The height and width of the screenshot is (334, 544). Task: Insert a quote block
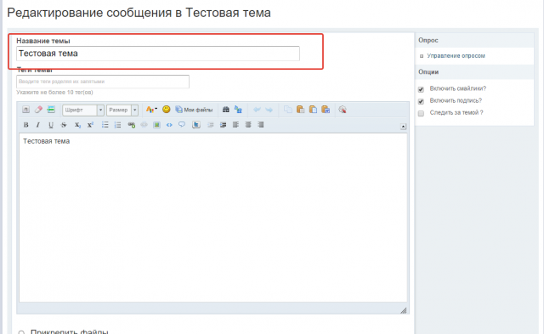[x=182, y=125]
